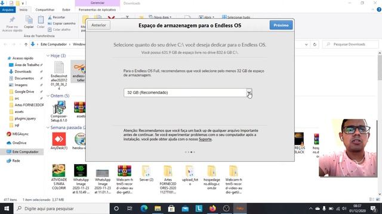Select Artes FORNECEDOR folder in sidebar
382x214 pixels.
pos(29,105)
